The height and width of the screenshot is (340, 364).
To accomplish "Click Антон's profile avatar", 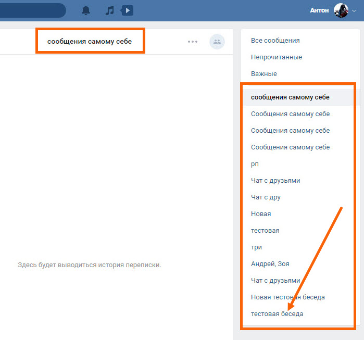I will 341,10.
